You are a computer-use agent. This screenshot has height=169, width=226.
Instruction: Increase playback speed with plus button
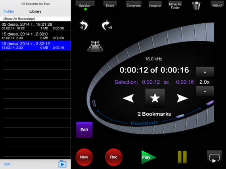coord(205,72)
